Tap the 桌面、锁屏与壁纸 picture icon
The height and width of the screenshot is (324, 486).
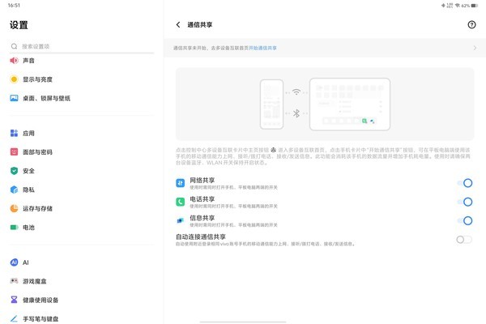(x=14, y=98)
